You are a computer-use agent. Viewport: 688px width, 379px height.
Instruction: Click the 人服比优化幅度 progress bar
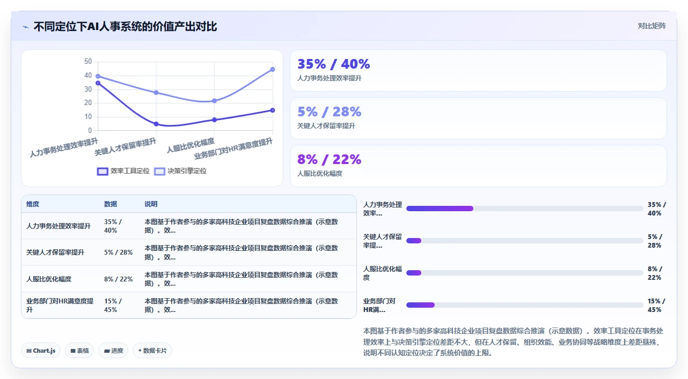(x=524, y=273)
